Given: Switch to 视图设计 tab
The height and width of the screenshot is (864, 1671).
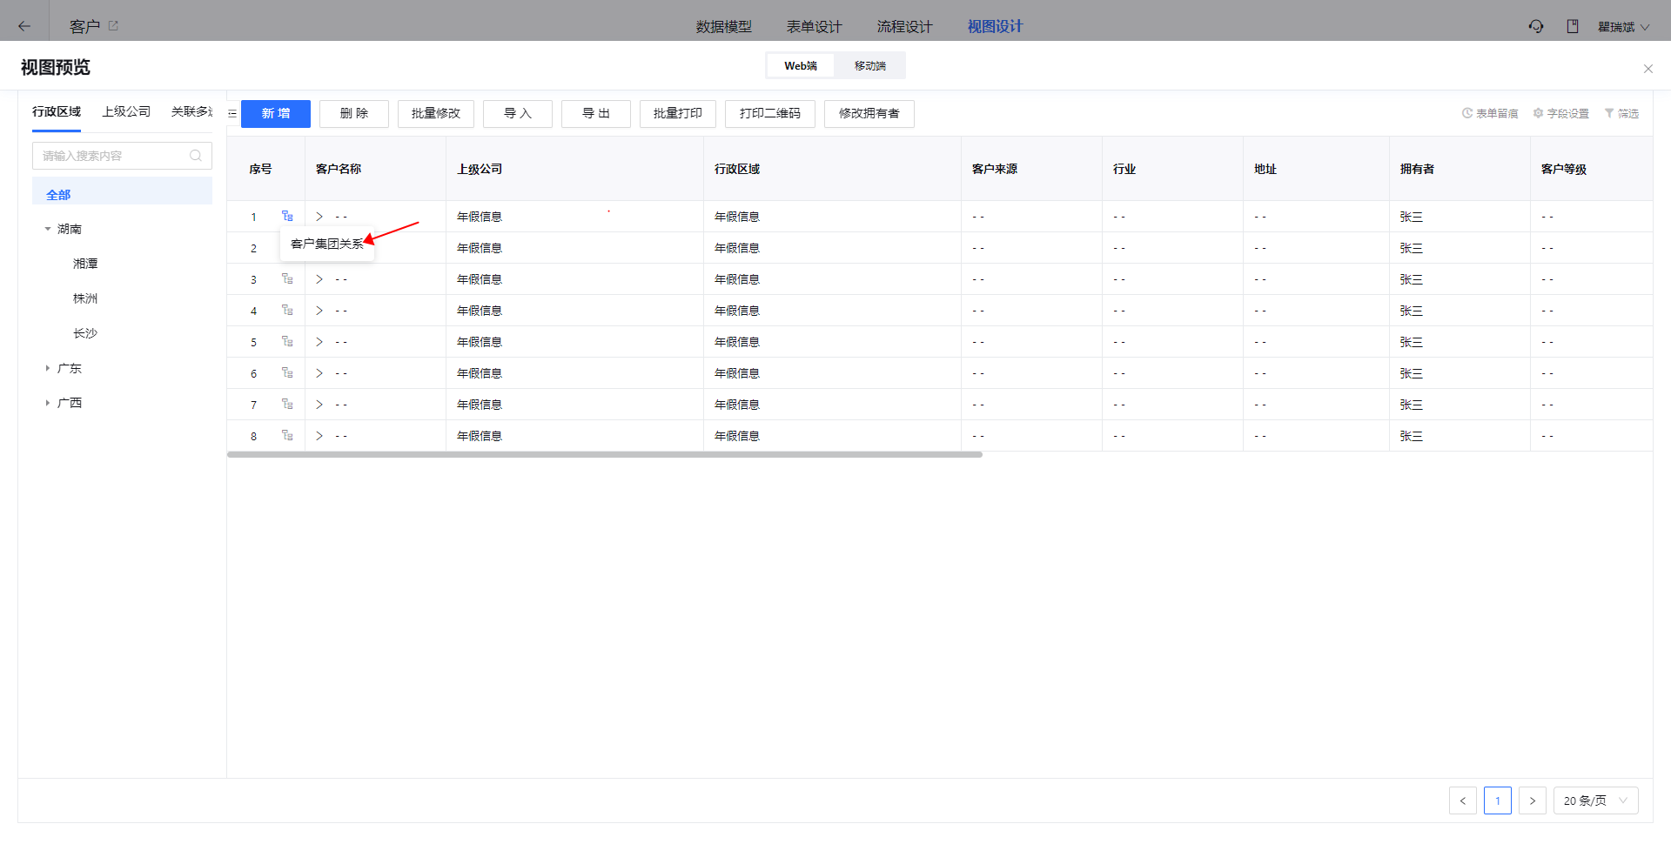Looking at the screenshot, I should click(995, 27).
